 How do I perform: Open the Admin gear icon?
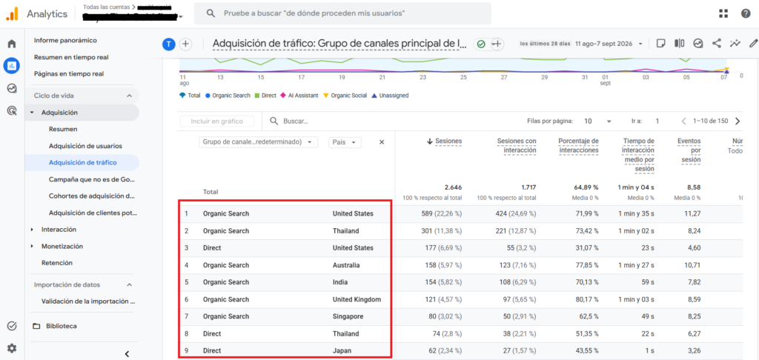click(x=12, y=348)
